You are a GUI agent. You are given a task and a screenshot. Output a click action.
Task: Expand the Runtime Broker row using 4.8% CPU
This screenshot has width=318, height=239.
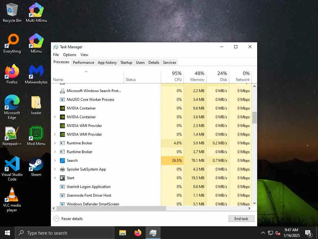tap(55, 143)
